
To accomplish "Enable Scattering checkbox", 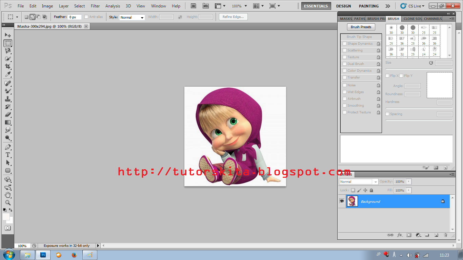I will [344, 50].
